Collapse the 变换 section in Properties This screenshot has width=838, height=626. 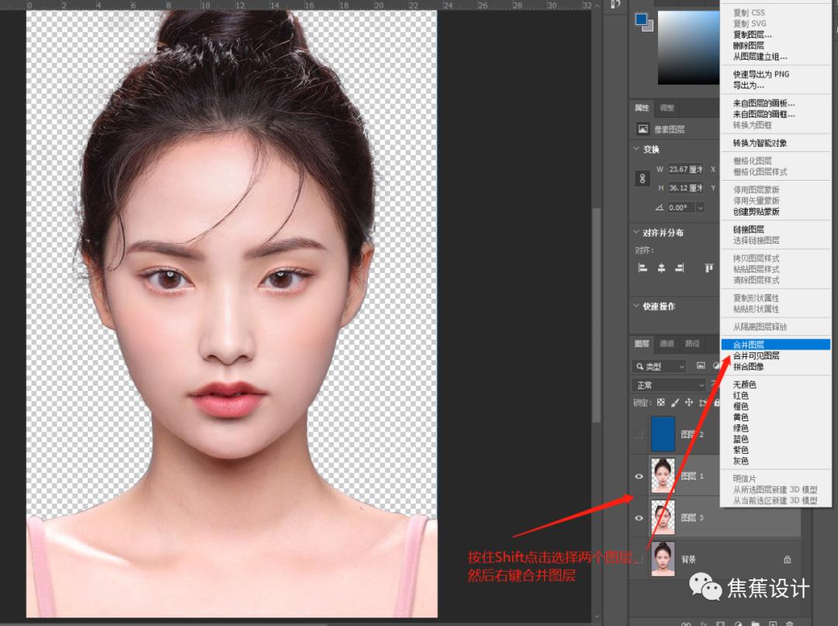[635, 149]
